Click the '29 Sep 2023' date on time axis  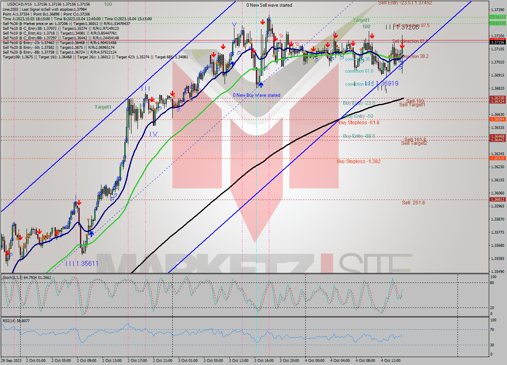(x=10, y=361)
